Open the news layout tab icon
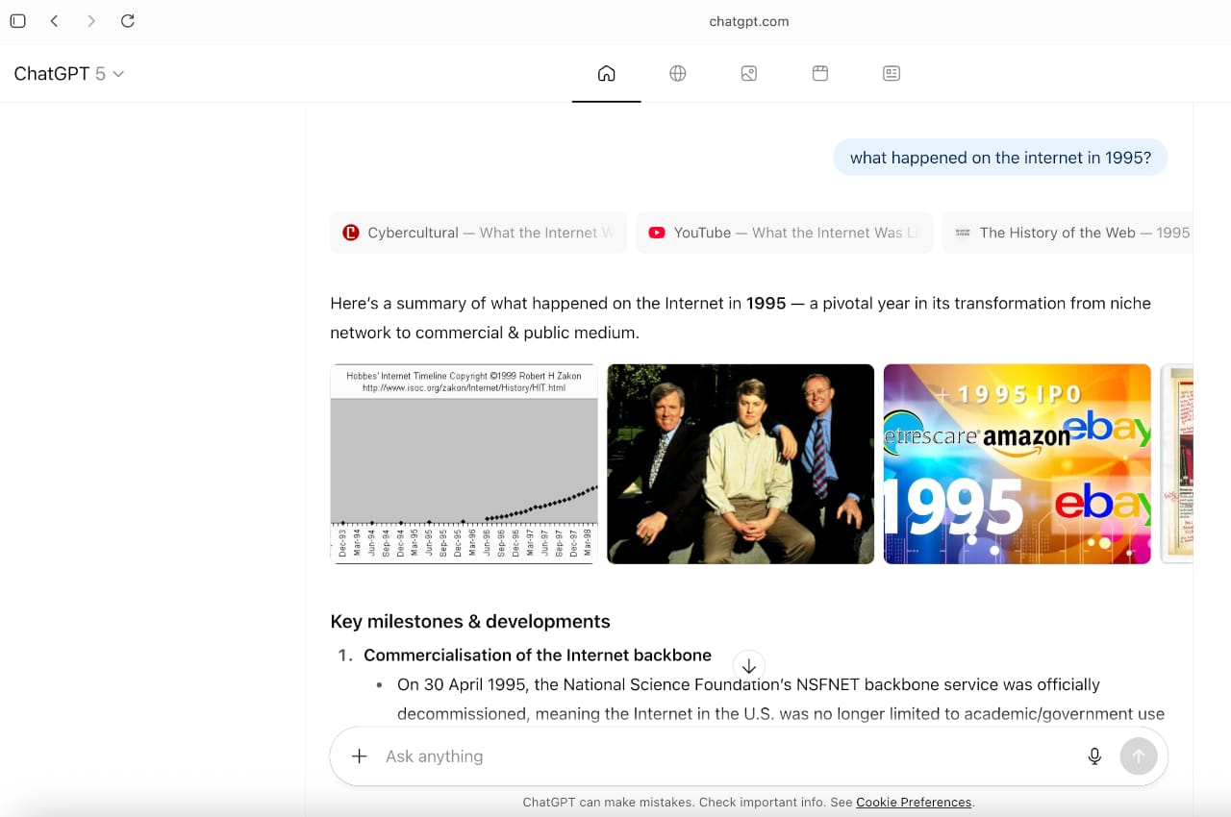This screenshot has height=817, width=1231. point(892,74)
